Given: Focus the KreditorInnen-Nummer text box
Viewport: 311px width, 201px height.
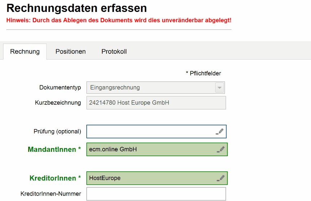Looking at the screenshot, I should tap(156, 194).
